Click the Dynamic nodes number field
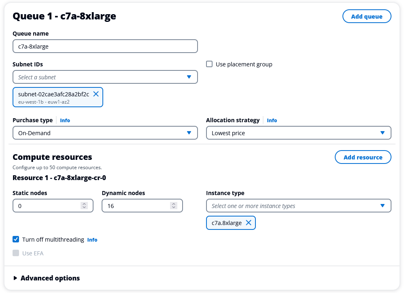Image resolution: width=404 pixels, height=293 pixels. 136,206
